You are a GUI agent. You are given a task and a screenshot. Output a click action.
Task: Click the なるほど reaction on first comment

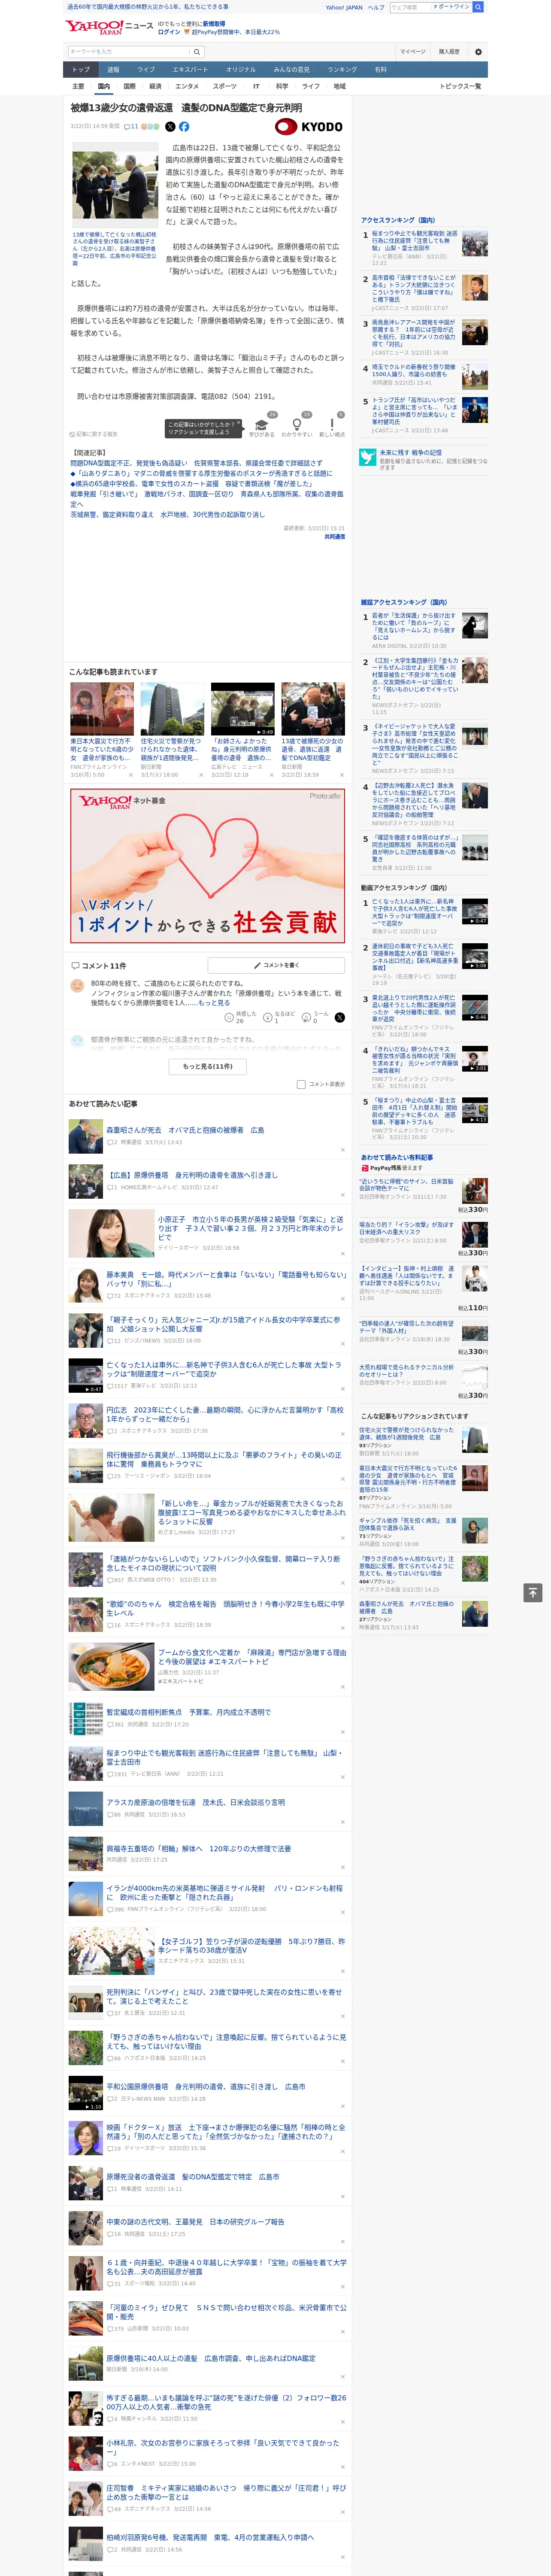tap(279, 1017)
